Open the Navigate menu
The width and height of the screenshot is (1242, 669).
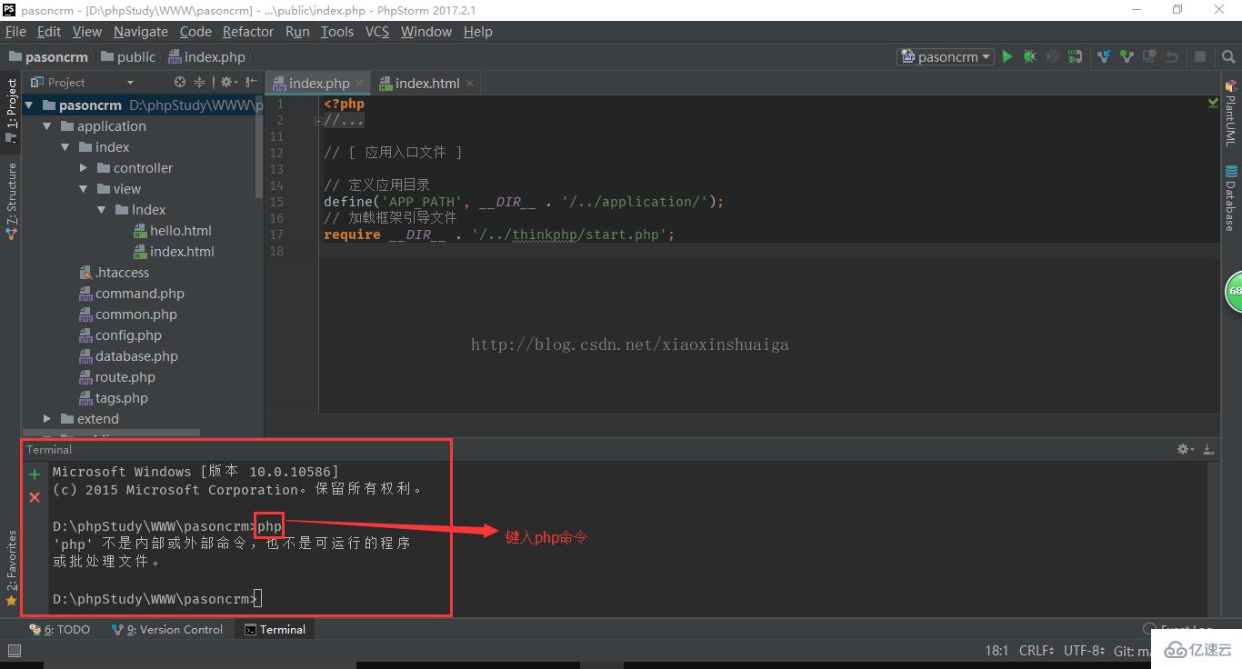coord(141,31)
